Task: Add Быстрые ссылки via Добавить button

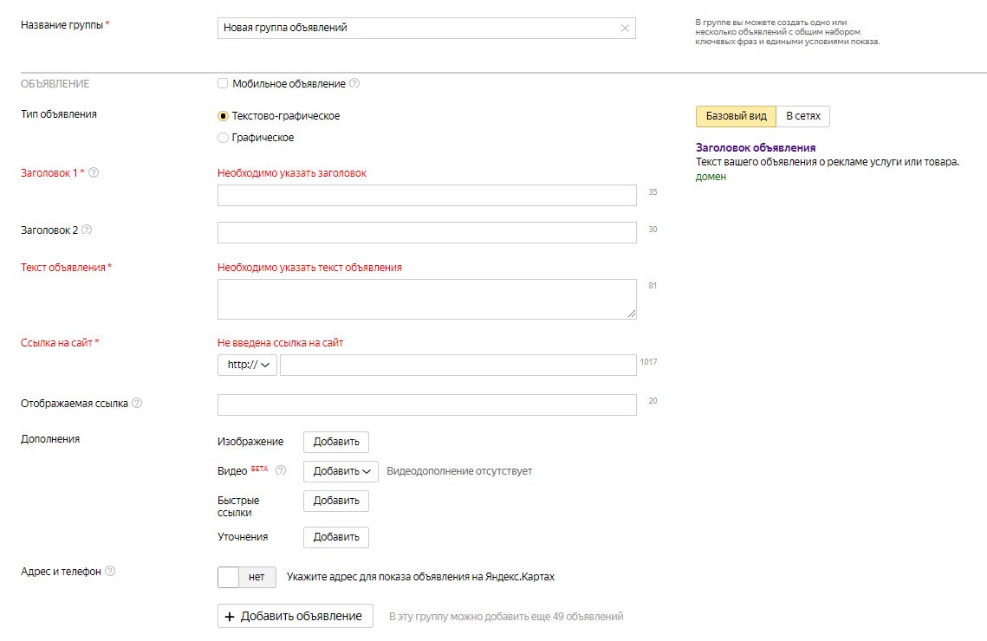Action: [x=336, y=501]
